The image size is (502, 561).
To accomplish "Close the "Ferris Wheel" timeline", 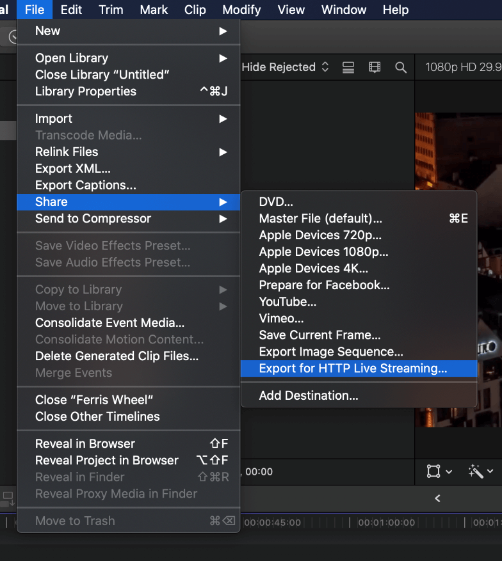I will (x=128, y=400).
